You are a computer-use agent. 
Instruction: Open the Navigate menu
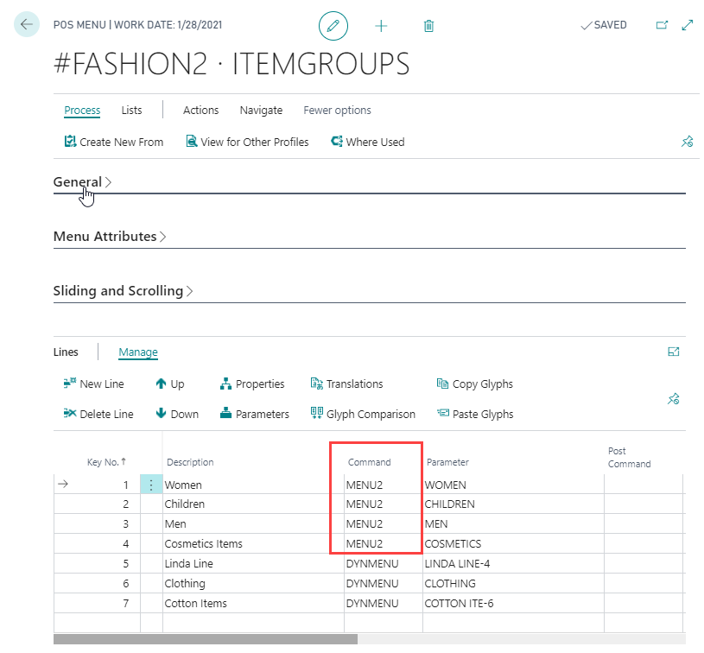click(261, 111)
